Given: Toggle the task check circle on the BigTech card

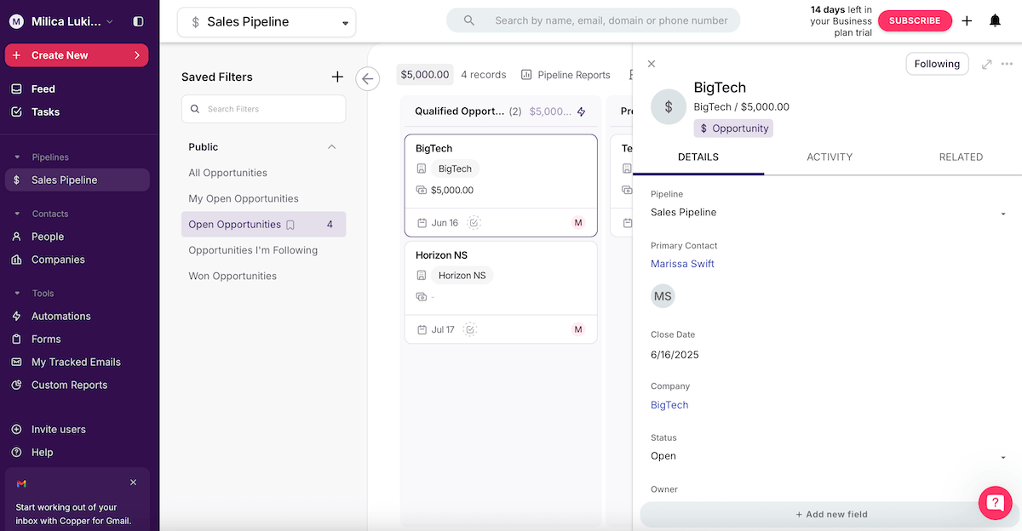Looking at the screenshot, I should point(474,223).
